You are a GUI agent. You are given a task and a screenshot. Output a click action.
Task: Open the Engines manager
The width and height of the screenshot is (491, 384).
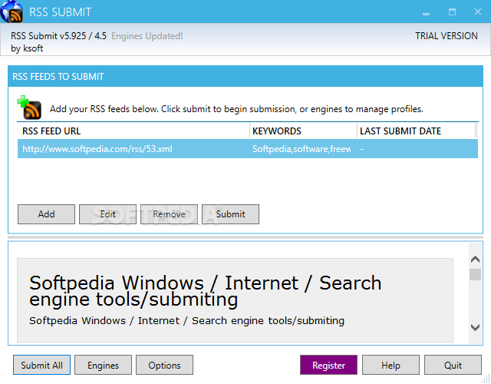103,365
